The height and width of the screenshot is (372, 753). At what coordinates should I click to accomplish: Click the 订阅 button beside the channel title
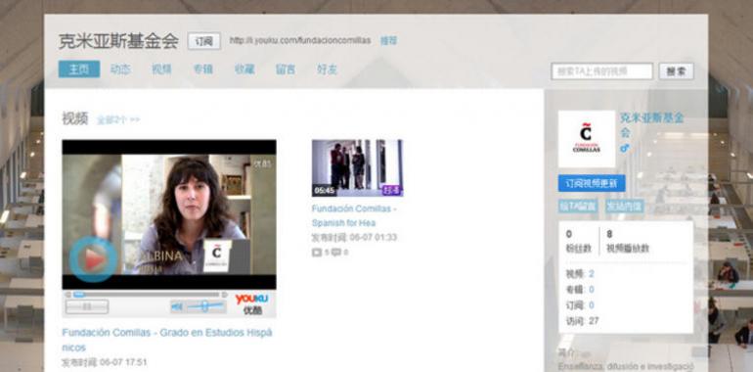(204, 41)
